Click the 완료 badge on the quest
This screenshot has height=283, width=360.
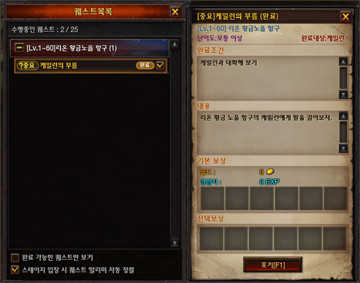click(145, 65)
